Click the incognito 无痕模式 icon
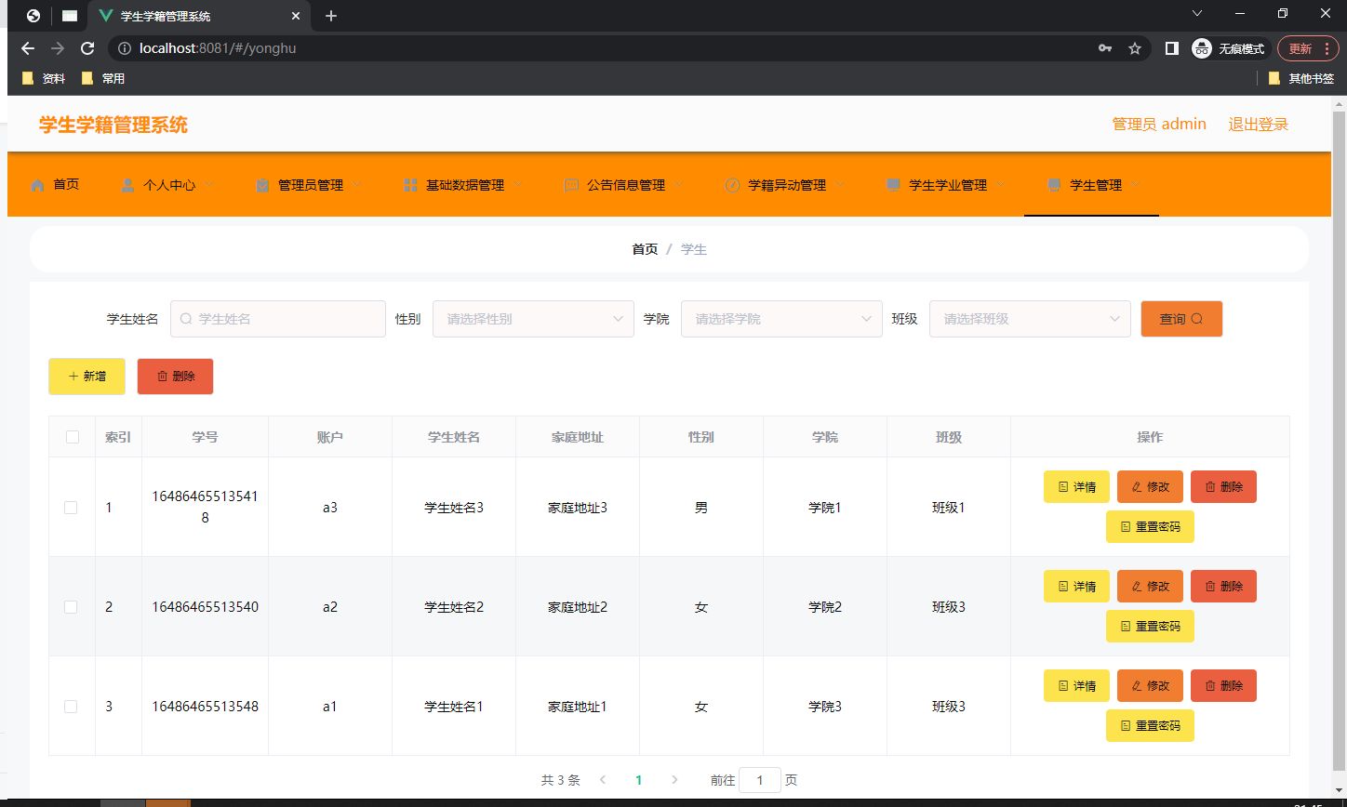 click(1202, 48)
